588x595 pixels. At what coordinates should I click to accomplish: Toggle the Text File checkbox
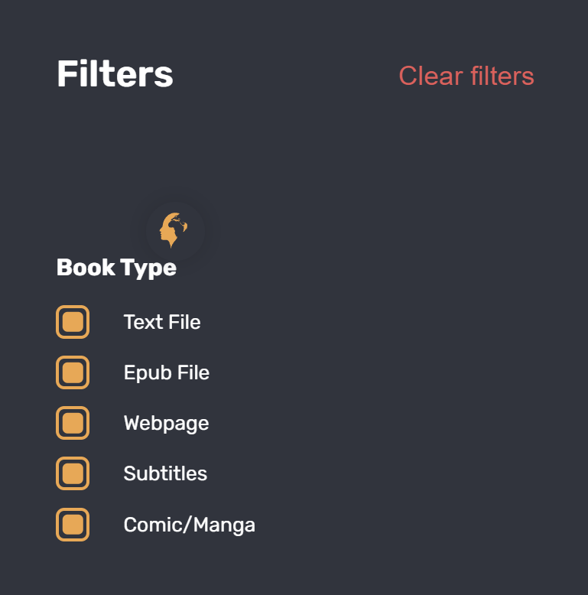[x=73, y=322]
